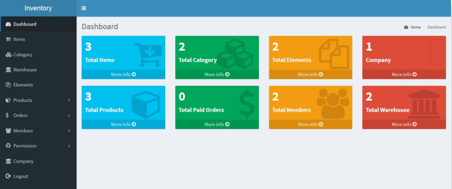Click the breadcrumb dashboard icon beside Home

(x=406, y=27)
